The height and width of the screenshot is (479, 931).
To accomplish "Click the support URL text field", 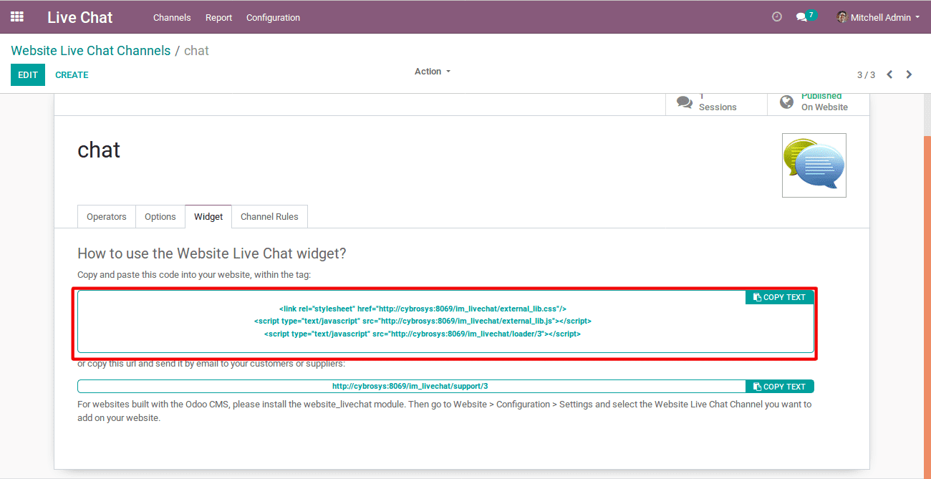I will click(x=411, y=387).
